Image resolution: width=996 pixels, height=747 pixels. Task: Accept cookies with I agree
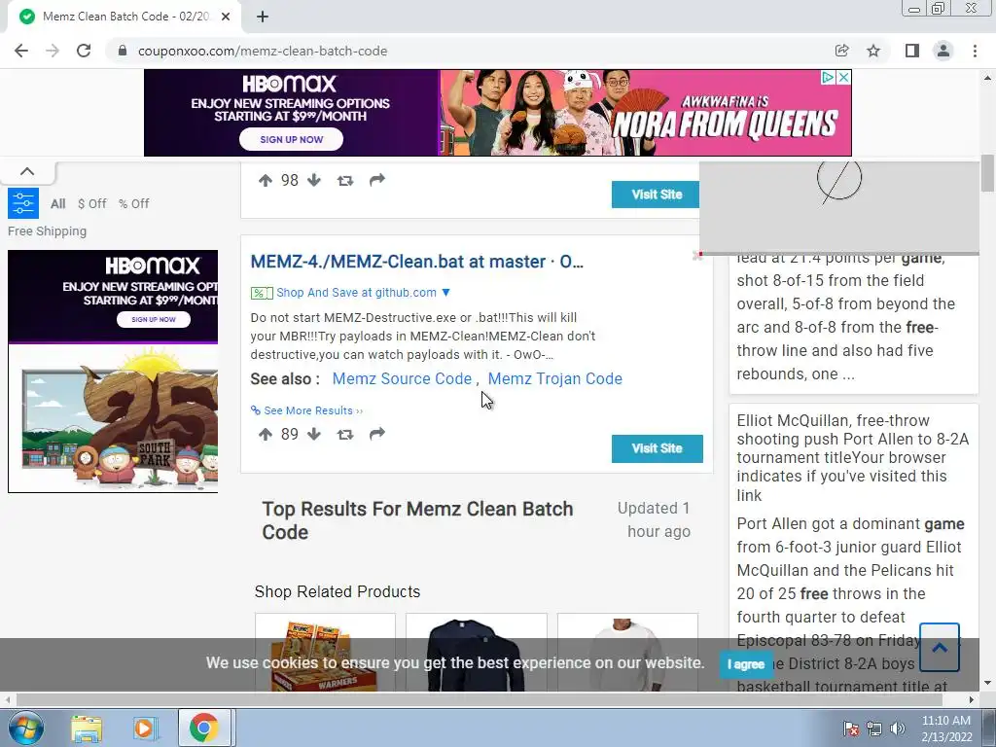click(746, 664)
